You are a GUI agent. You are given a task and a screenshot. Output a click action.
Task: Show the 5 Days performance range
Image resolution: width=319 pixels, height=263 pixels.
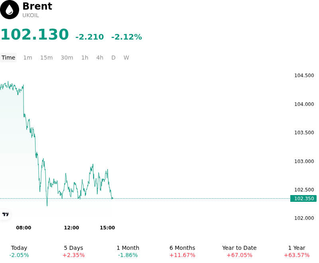73,251
